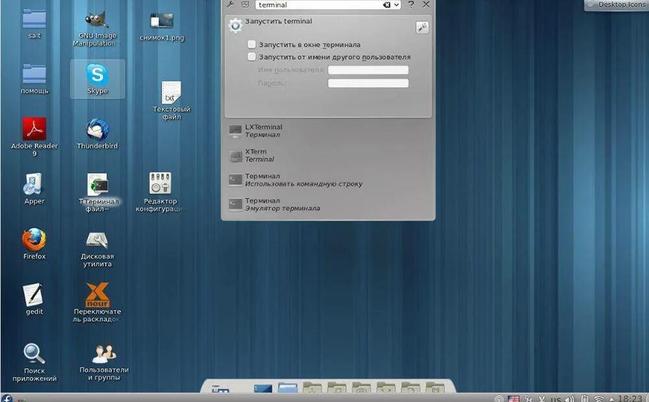Launch the Firefox desktop icon
649x402 pixels.
34,244
